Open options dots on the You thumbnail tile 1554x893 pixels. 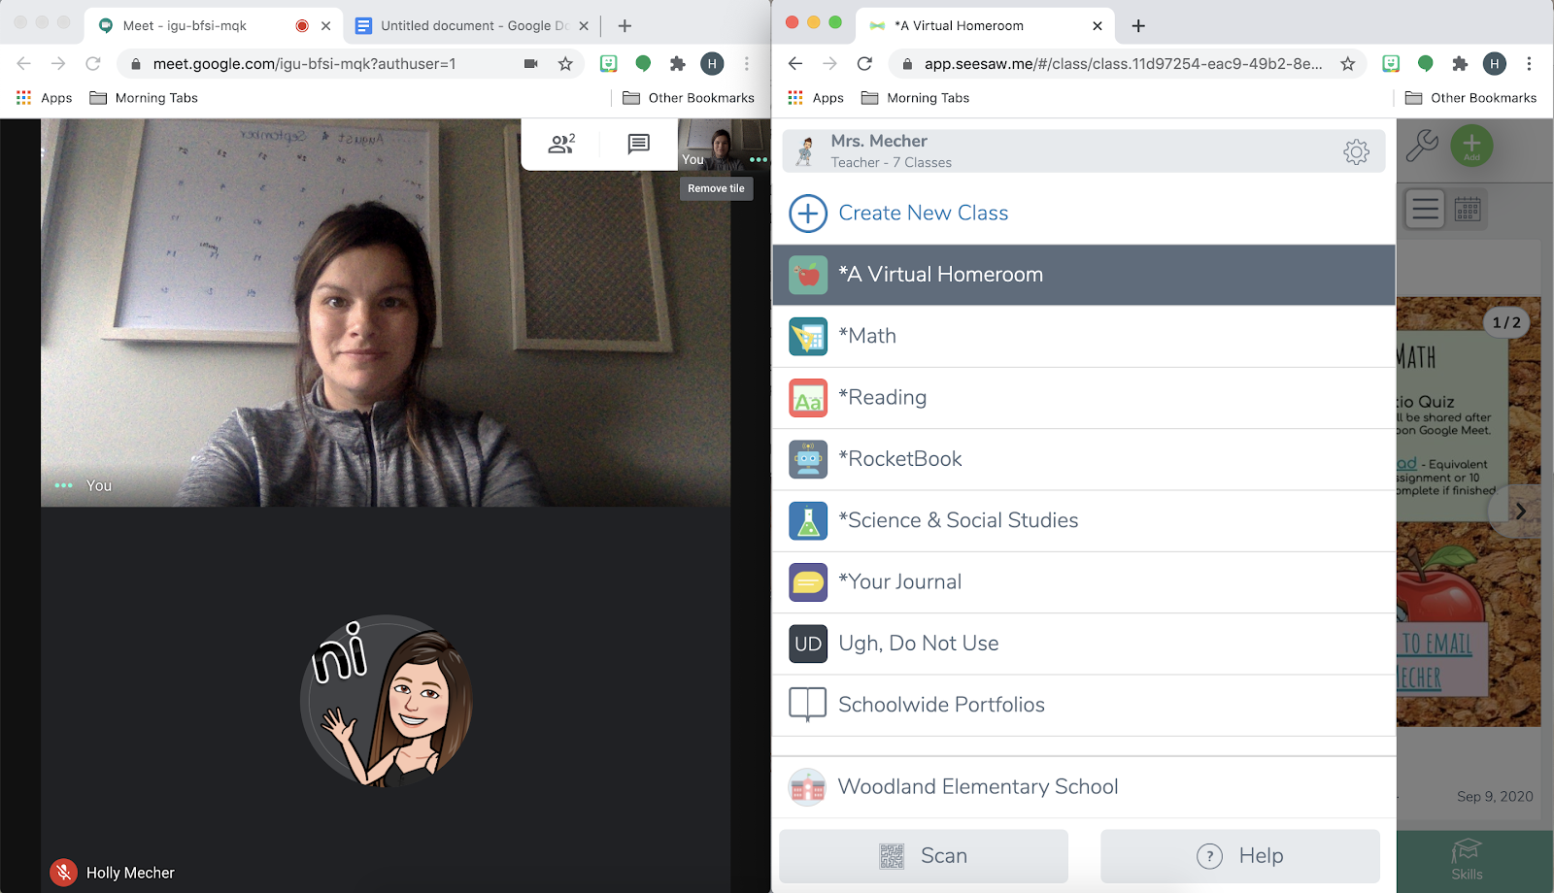(x=759, y=159)
